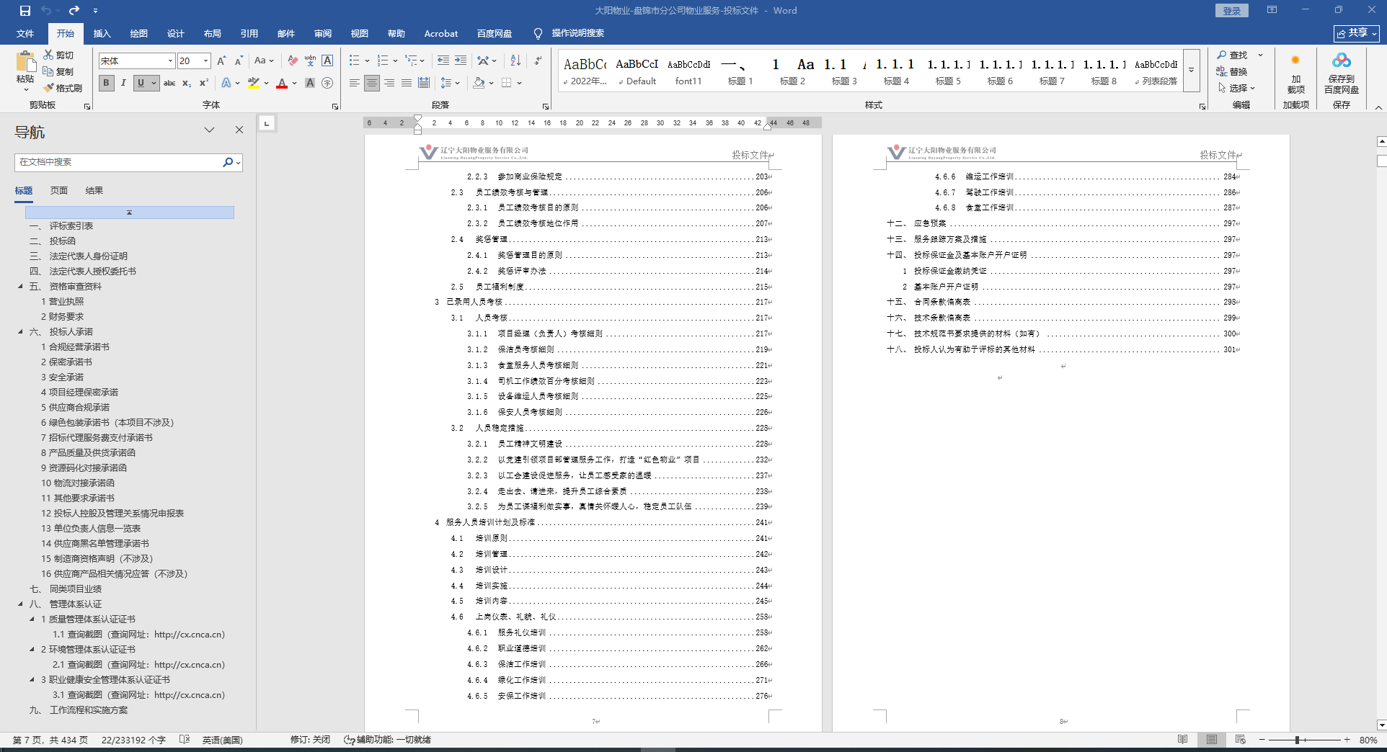This screenshot has height=752, width=1387.
Task: Toggle strikethrough on text
Action: coord(169,83)
